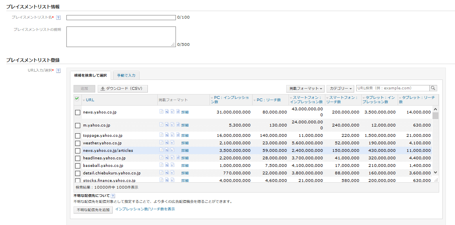455x225 pixels.
Task: Click 不明な配信先を追加 button
Action: coord(93,210)
